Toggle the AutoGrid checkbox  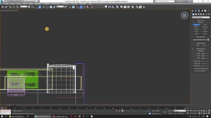(196, 23)
